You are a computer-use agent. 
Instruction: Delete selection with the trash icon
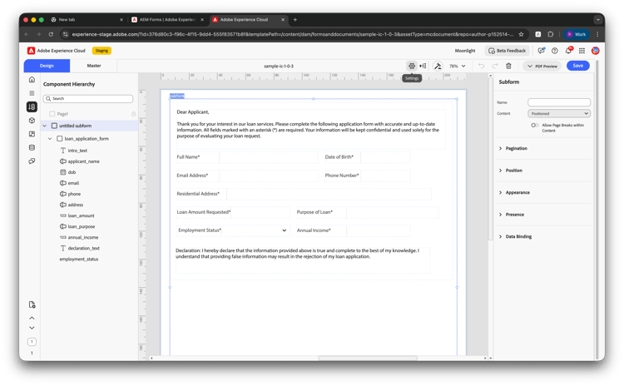[x=508, y=66]
